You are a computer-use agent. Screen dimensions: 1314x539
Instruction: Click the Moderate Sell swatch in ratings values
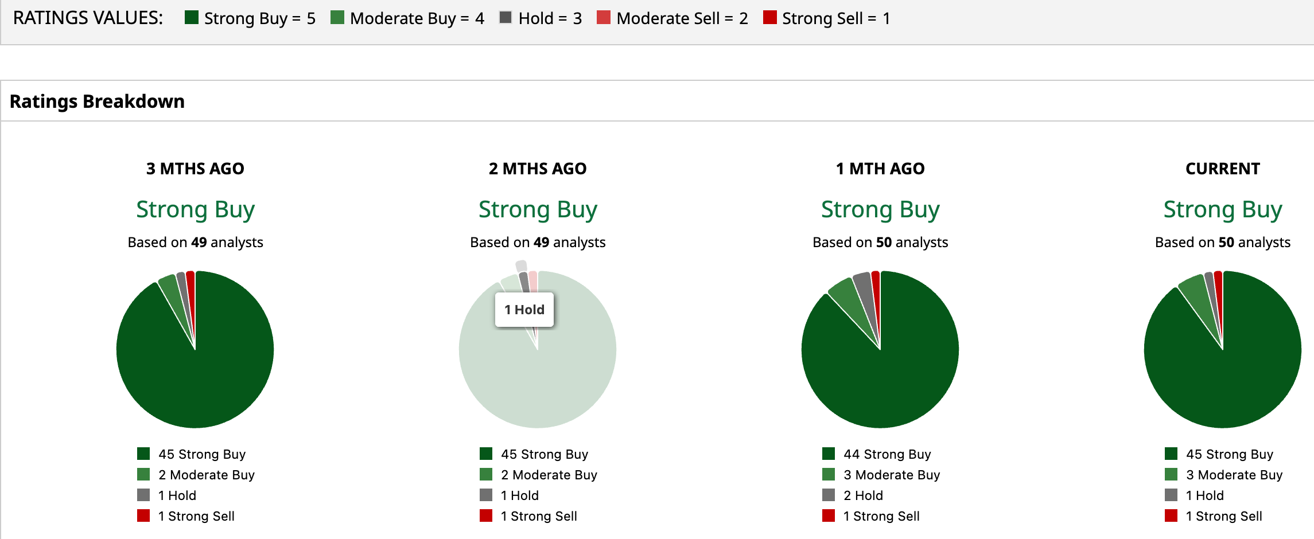(x=604, y=18)
